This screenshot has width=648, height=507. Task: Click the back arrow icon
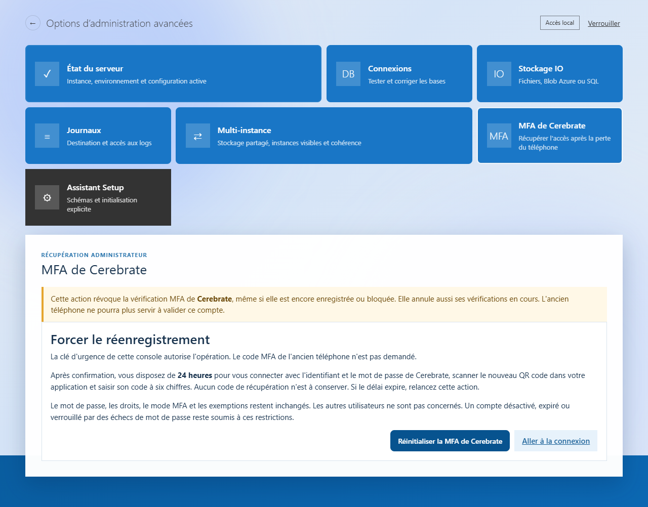pos(33,23)
